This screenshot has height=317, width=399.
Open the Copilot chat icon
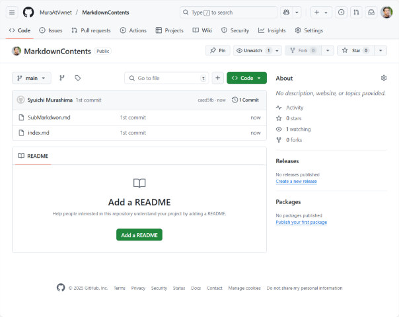point(286,13)
